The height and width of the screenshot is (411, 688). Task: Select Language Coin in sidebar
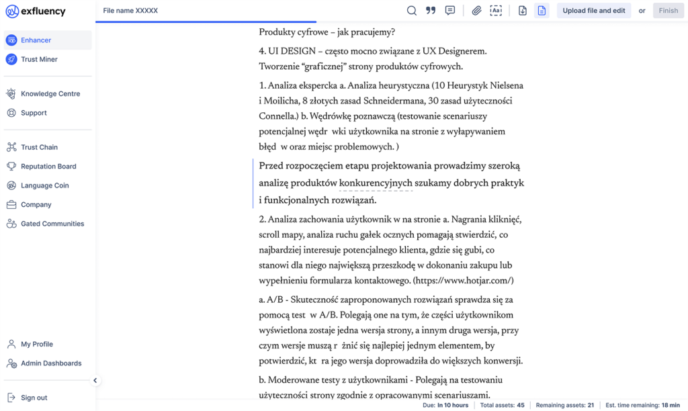(x=44, y=185)
